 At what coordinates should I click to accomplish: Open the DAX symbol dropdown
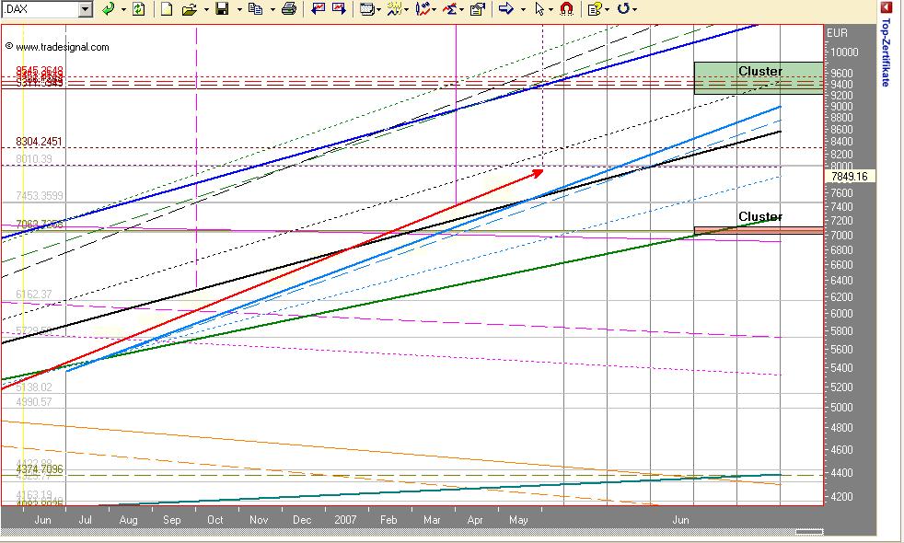click(86, 9)
